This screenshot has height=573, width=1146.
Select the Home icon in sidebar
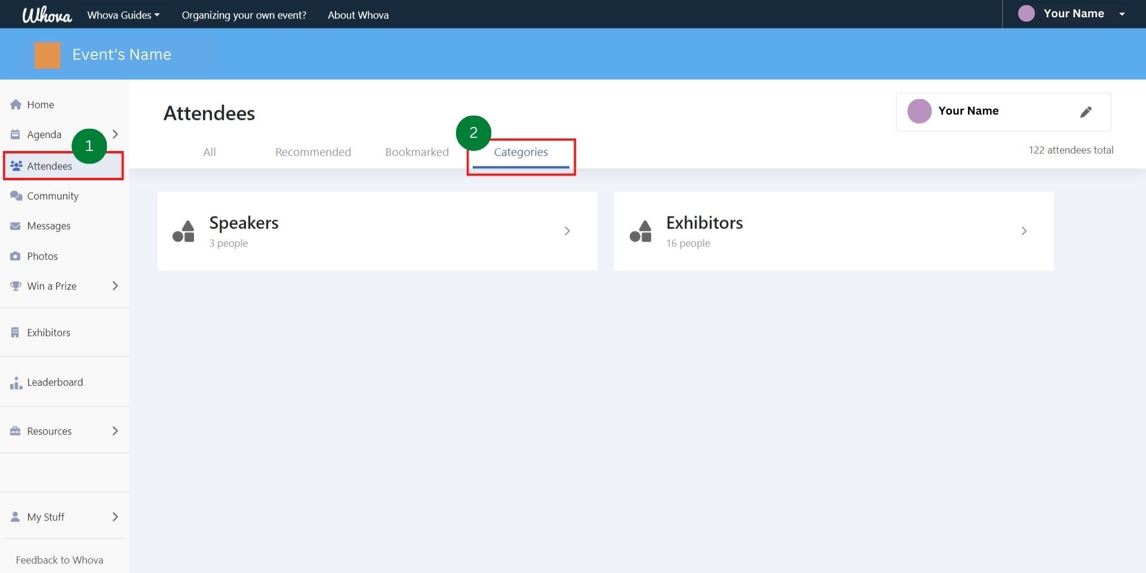coord(15,104)
